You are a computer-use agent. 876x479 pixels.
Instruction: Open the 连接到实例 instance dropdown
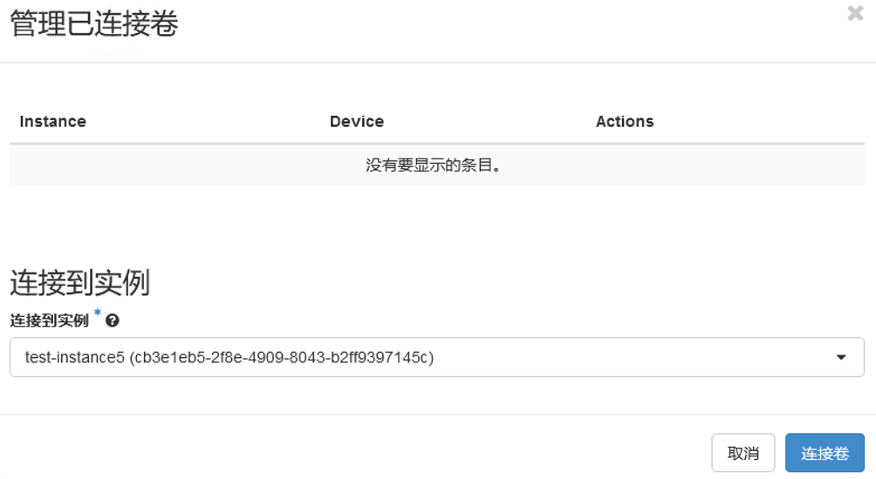tap(437, 357)
